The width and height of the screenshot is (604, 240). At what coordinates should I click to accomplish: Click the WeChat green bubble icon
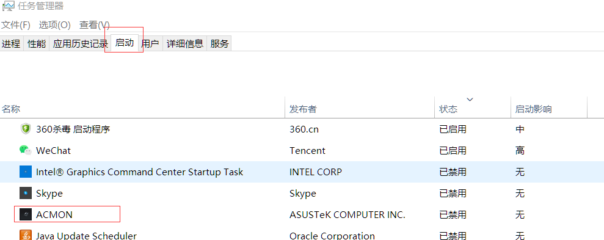[x=26, y=150]
